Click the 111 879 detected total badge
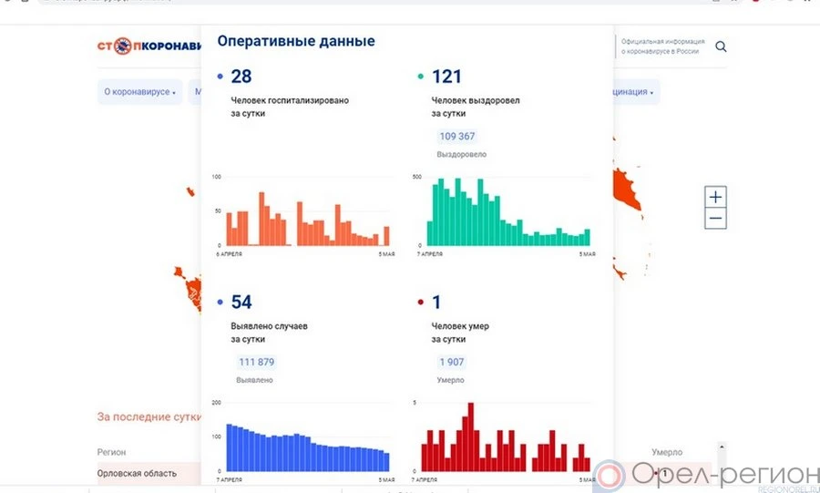This screenshot has height=493, width=820. pyautogui.click(x=256, y=362)
